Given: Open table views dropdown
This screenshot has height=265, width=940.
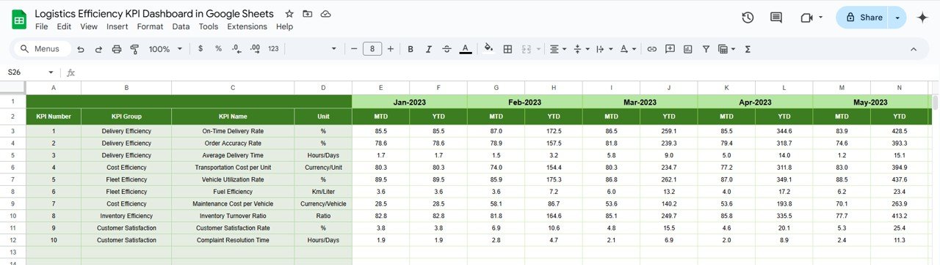Looking at the screenshot, I should pos(726,49).
